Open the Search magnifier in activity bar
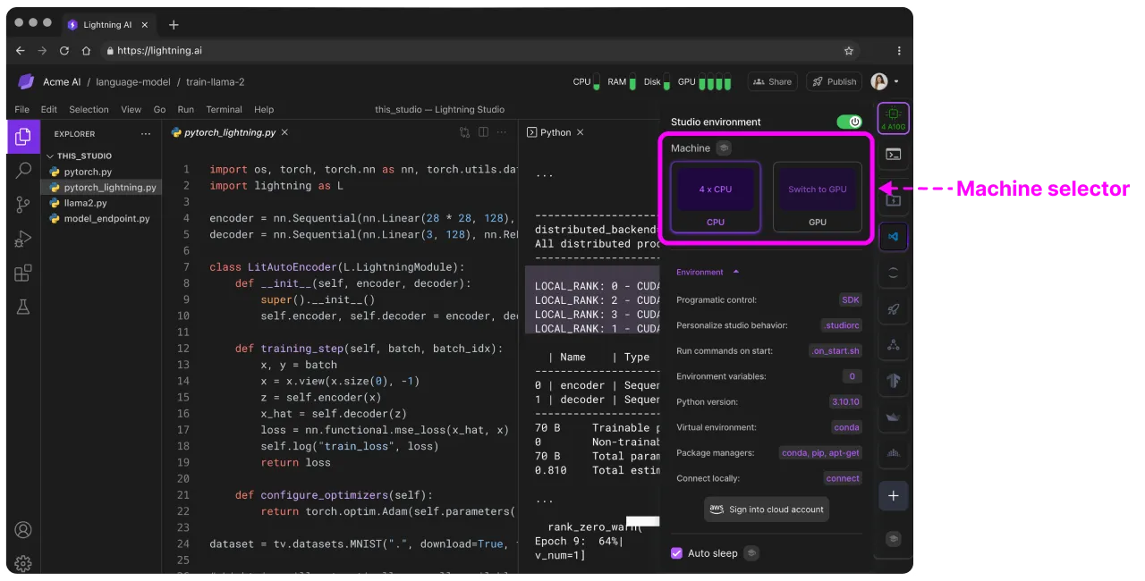Screen dimensions: 1145x581 (x=23, y=171)
